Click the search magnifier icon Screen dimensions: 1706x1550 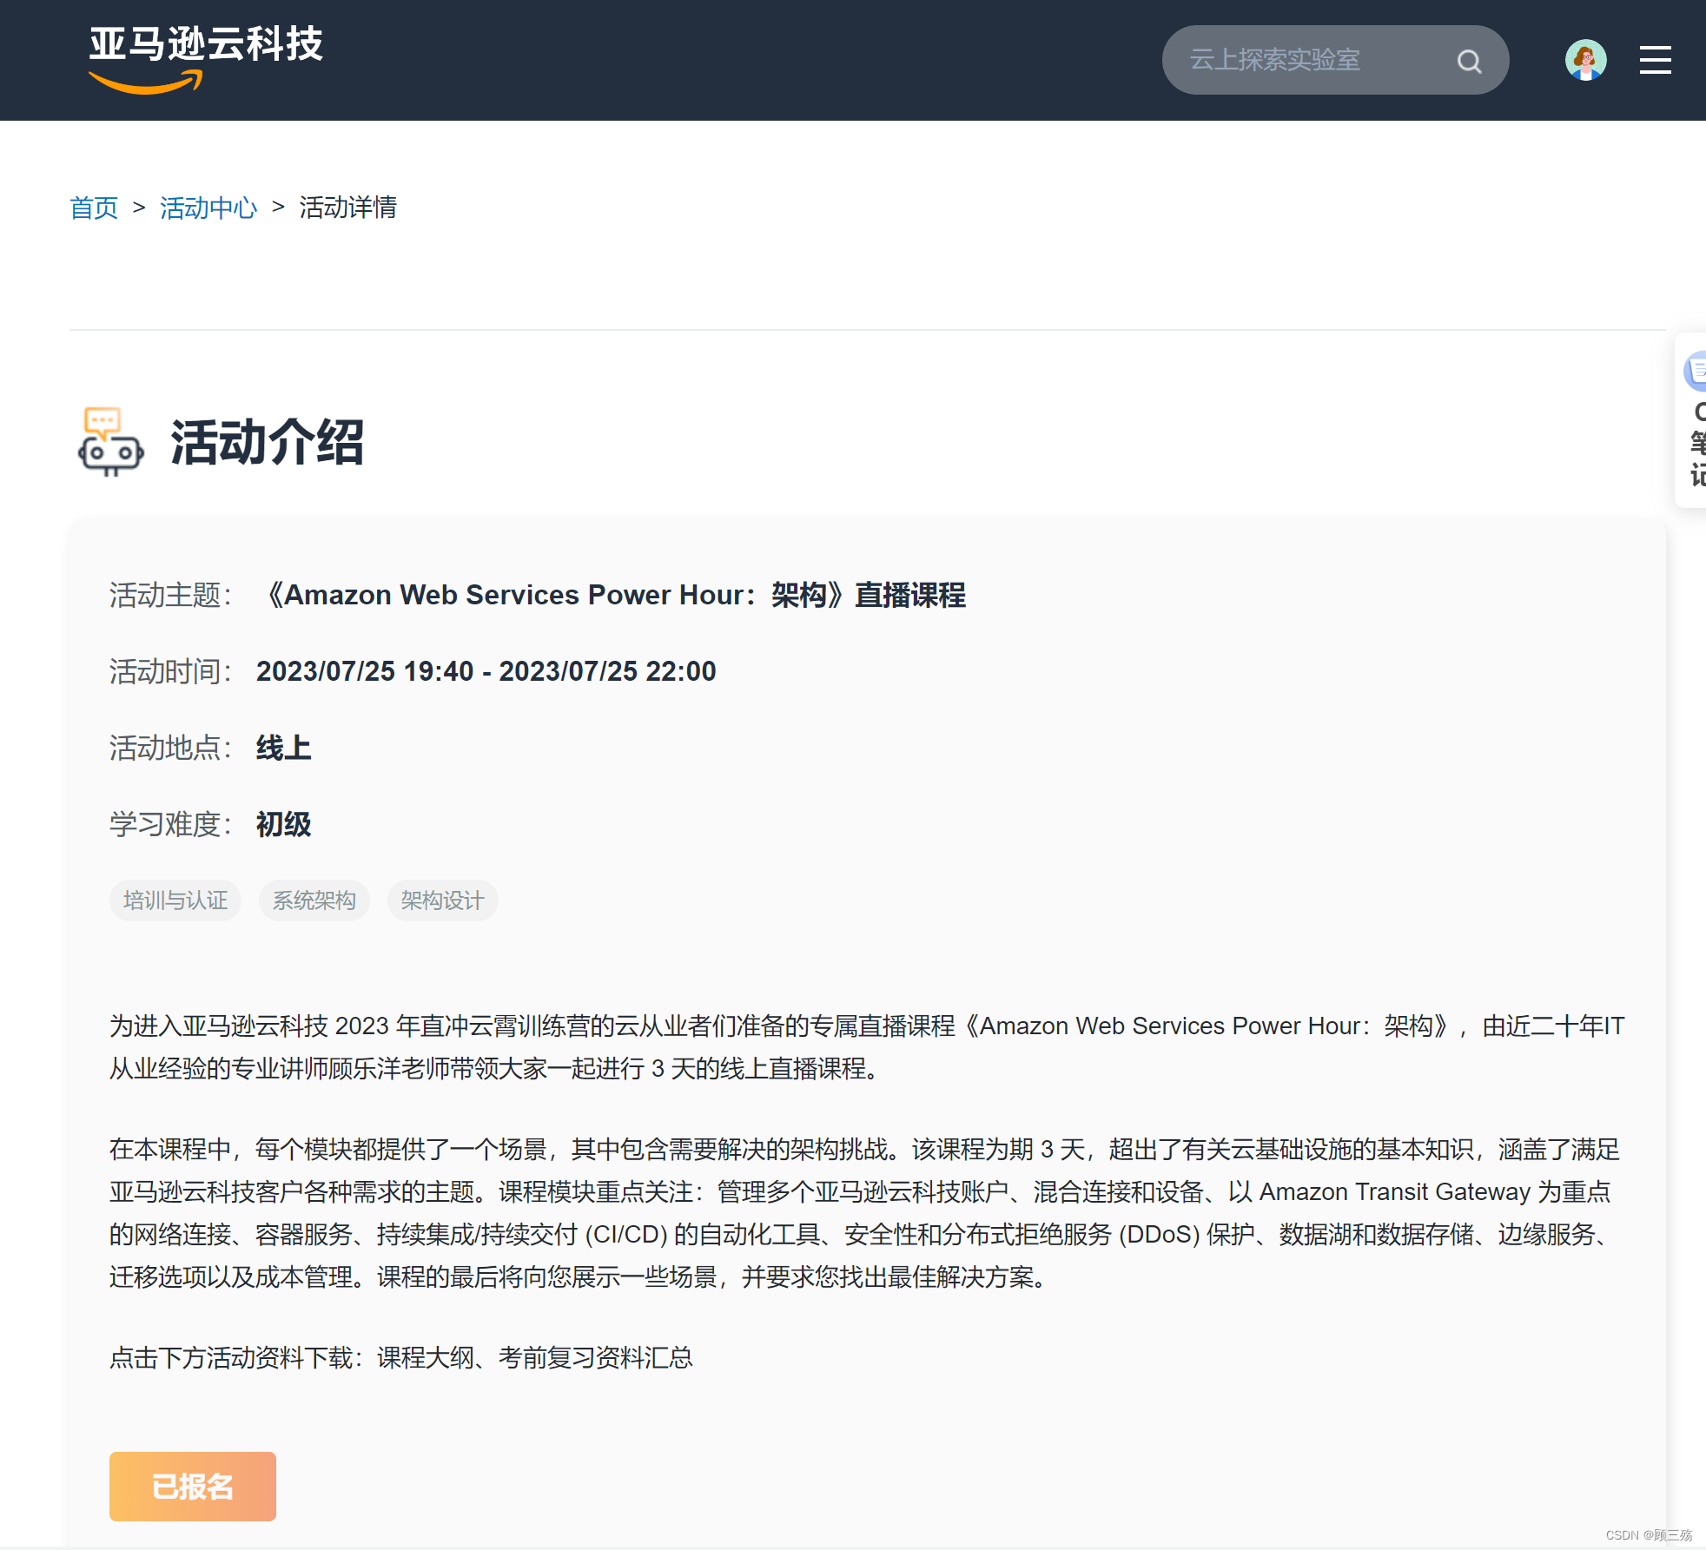[1469, 61]
